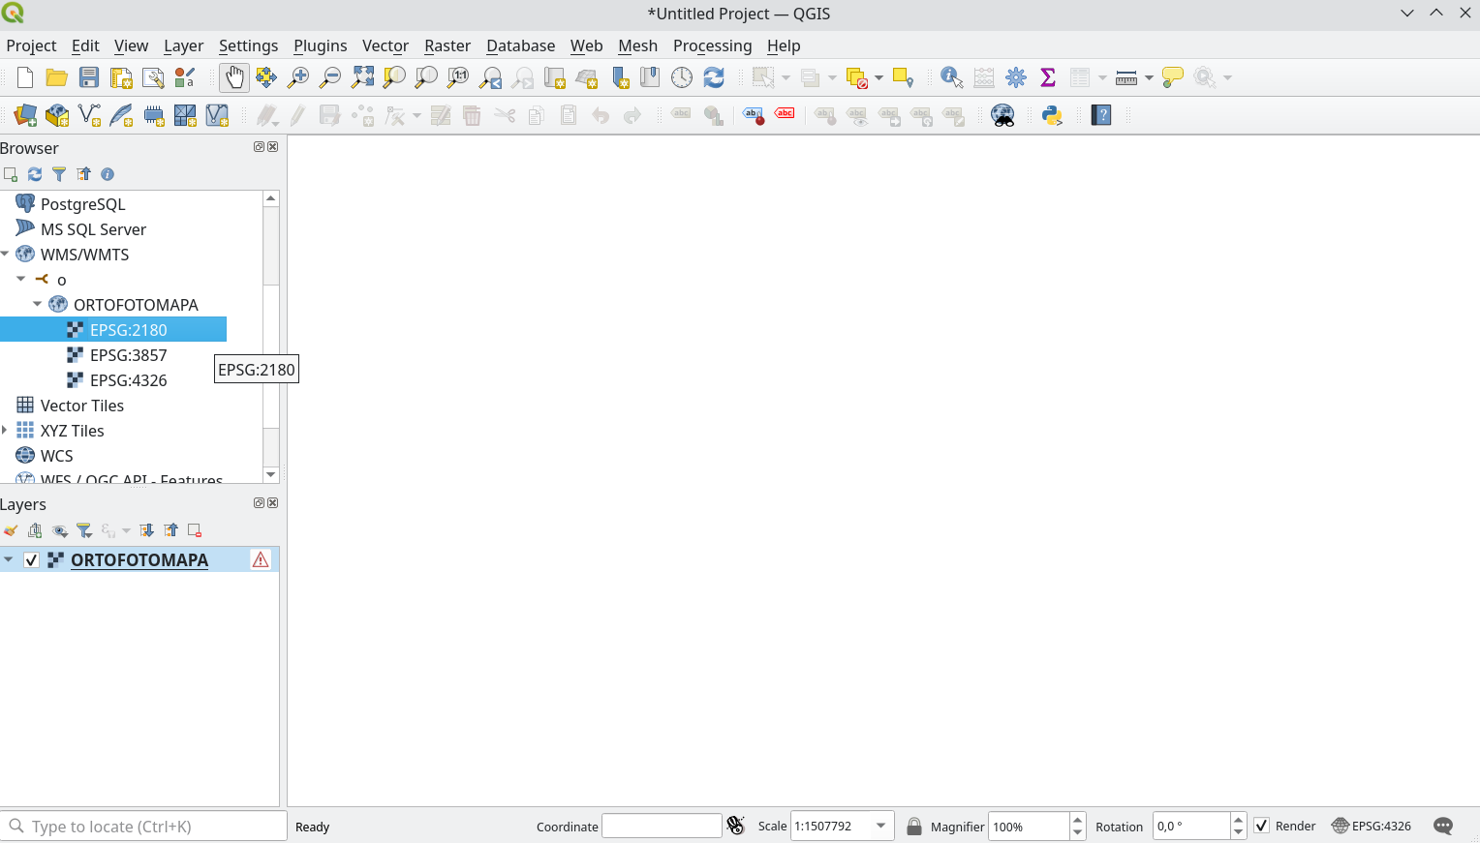Screen dimensions: 1480x843
Task: Open the Data Source Manager
Action: click(x=24, y=115)
